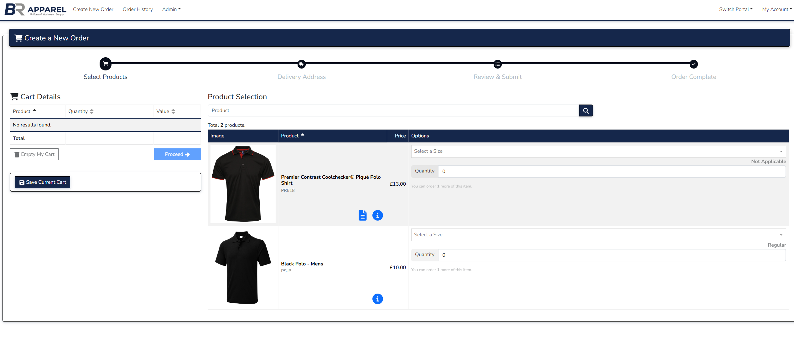Open info icon for Premier Contrast Polo
The image size is (794, 344).
click(377, 215)
